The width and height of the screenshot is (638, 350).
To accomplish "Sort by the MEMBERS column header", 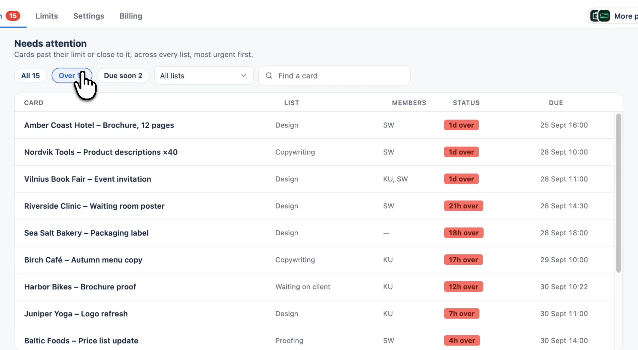I will pos(409,103).
